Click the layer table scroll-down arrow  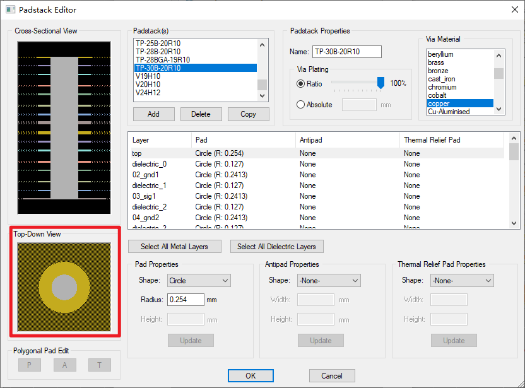click(514, 223)
